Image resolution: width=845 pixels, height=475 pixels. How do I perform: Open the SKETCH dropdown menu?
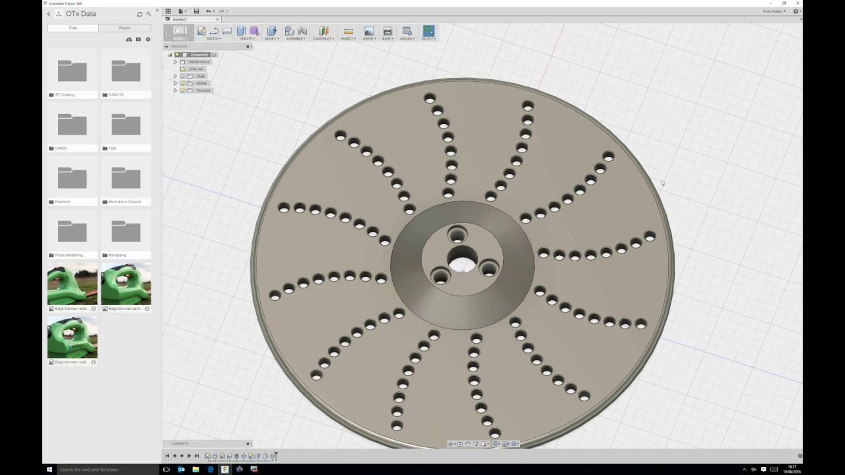click(x=214, y=39)
